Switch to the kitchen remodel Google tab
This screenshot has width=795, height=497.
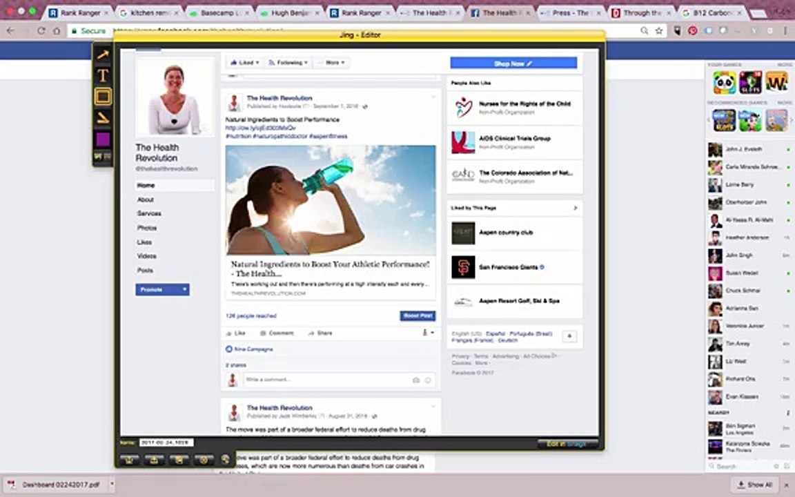[148, 12]
